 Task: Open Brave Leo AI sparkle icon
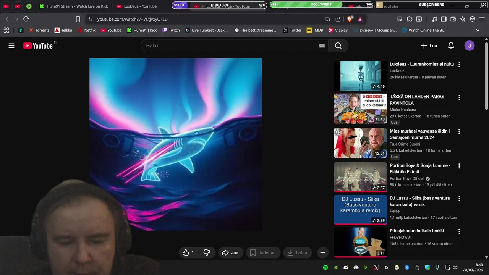463,19
